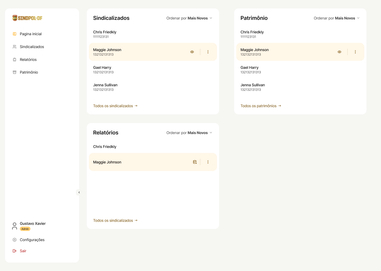The image size is (381, 271).
Task: Click number 1111123131 under Chris Friedkly in Patrimônio
Action: [248, 37]
